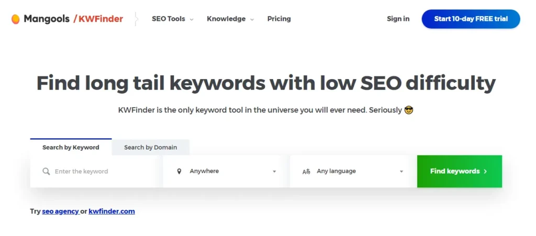This screenshot has height=236, width=536.
Task: Click the language translate icon
Action: (x=306, y=171)
